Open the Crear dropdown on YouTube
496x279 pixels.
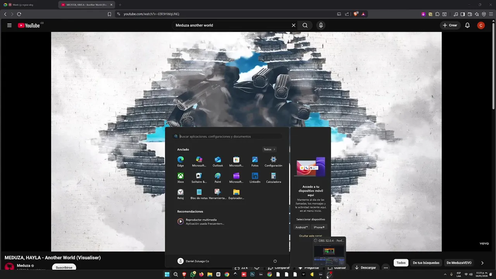click(450, 25)
